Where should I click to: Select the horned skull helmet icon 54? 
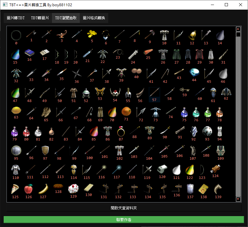[x=115, y=92]
